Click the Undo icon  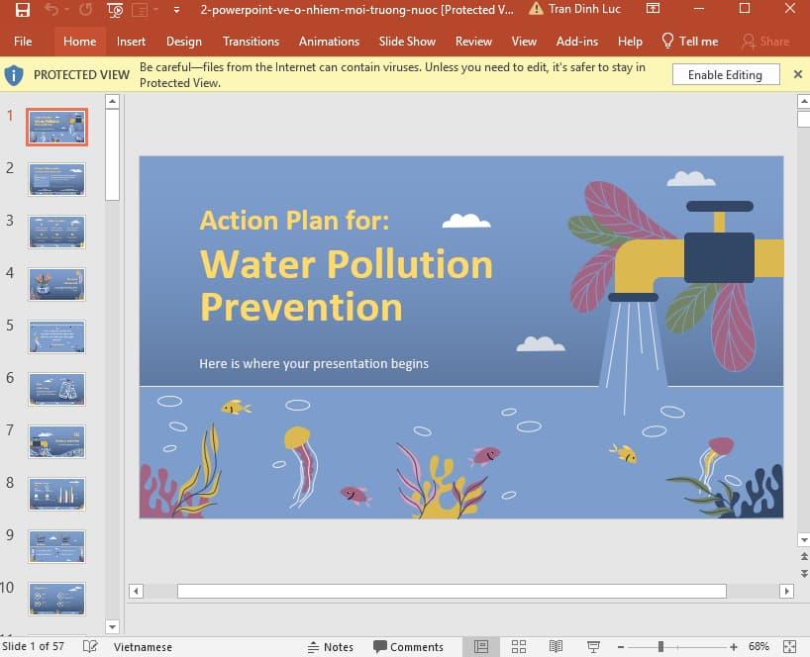pyautogui.click(x=51, y=10)
